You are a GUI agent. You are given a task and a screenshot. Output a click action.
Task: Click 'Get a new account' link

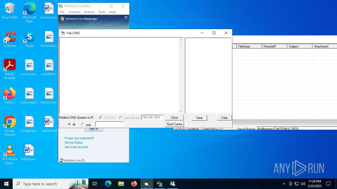click(x=76, y=147)
